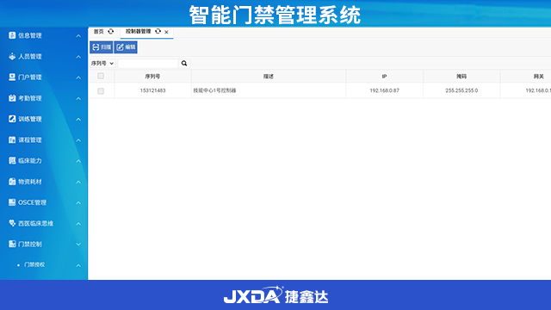This screenshot has width=551, height=310.
Task: Refresh the 控制器管理 tab via reload icon
Action: 158,31
